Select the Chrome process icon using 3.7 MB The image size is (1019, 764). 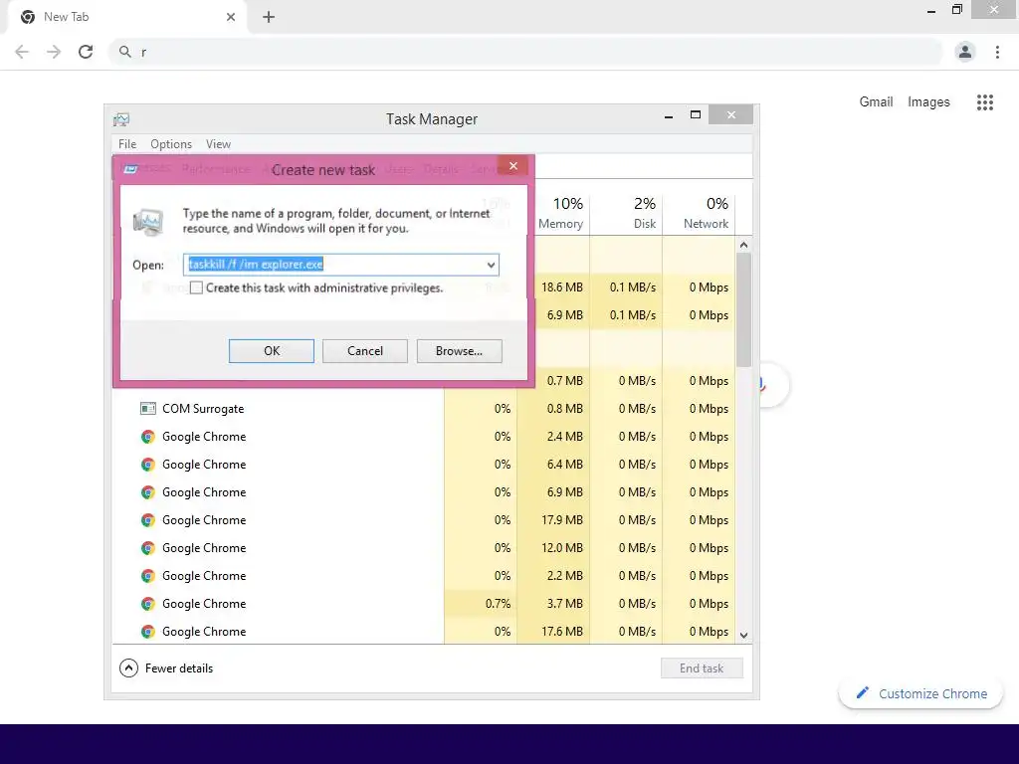[x=148, y=604]
